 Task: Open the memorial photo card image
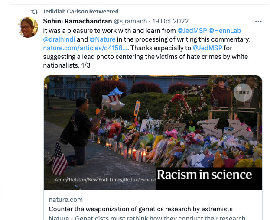tap(153, 133)
